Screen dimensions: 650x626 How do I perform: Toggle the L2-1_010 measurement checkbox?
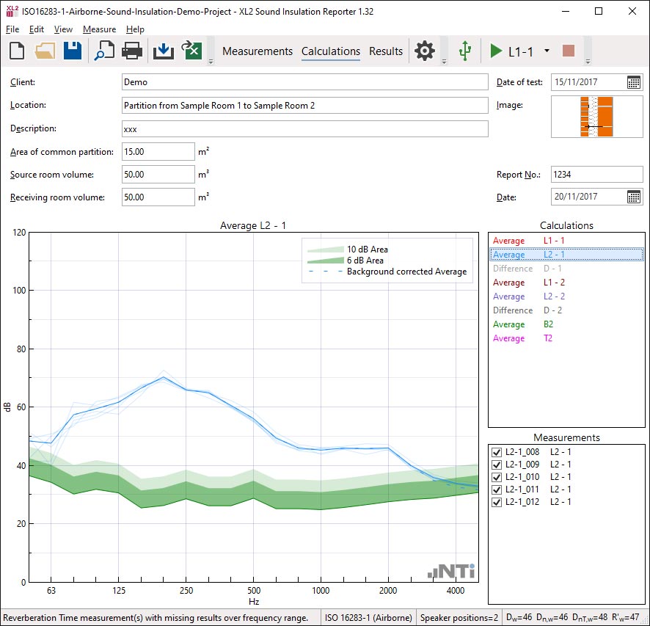(x=497, y=477)
